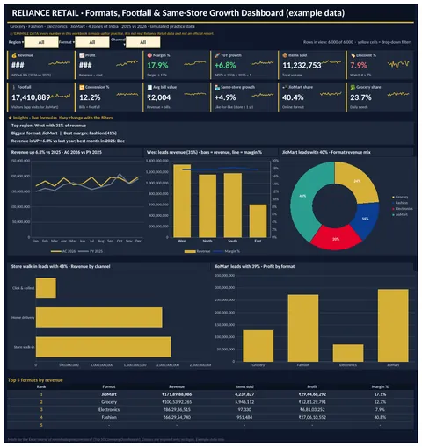Select the Grocery bar in profit chart
Screen dimensions: 422x447
point(258,346)
